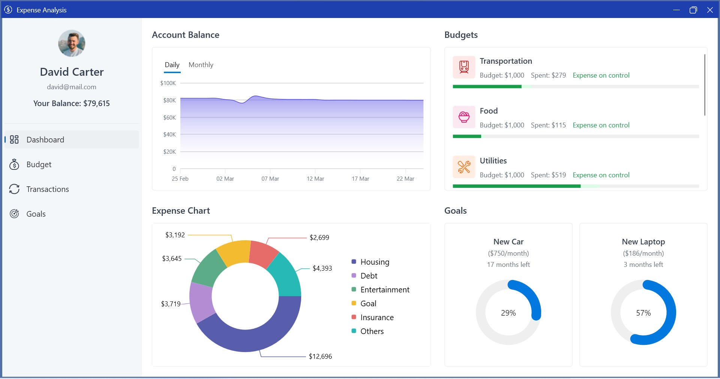Image resolution: width=720 pixels, height=379 pixels.
Task: Click the New Car goal title
Action: (508, 242)
